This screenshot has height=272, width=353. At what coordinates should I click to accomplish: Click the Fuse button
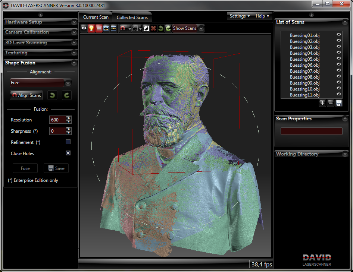pos(25,168)
